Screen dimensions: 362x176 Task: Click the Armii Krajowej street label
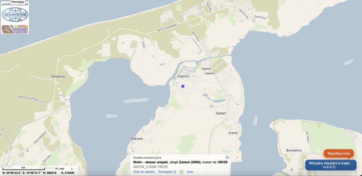[167, 27]
